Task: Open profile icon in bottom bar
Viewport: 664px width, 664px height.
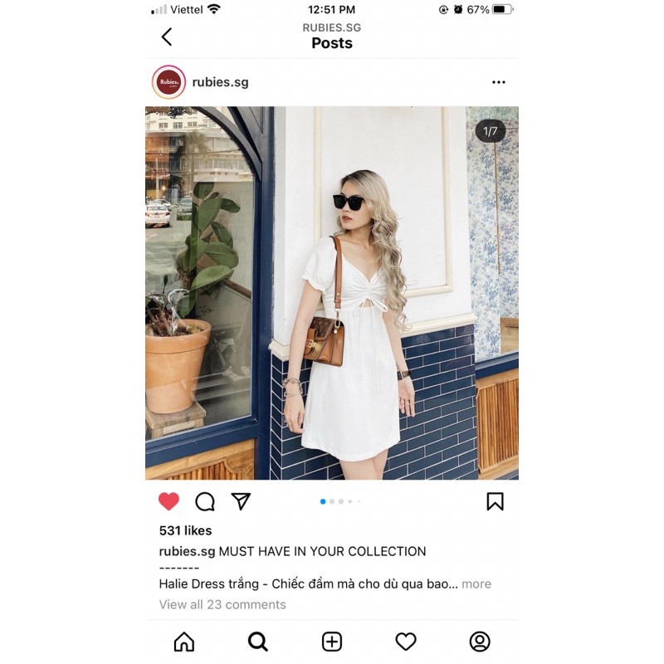Action: point(480,641)
